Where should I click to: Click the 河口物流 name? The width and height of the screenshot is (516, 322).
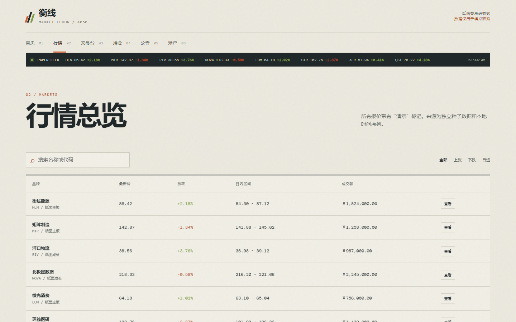coord(41,248)
